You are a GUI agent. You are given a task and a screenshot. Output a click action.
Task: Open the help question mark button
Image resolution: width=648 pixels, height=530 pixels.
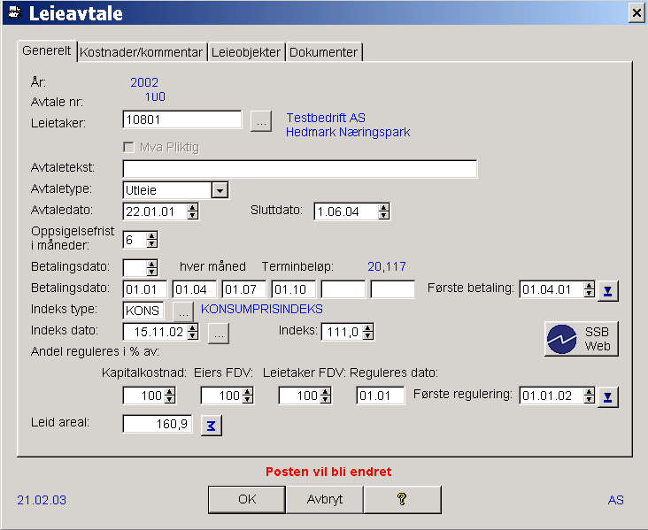pos(402,499)
